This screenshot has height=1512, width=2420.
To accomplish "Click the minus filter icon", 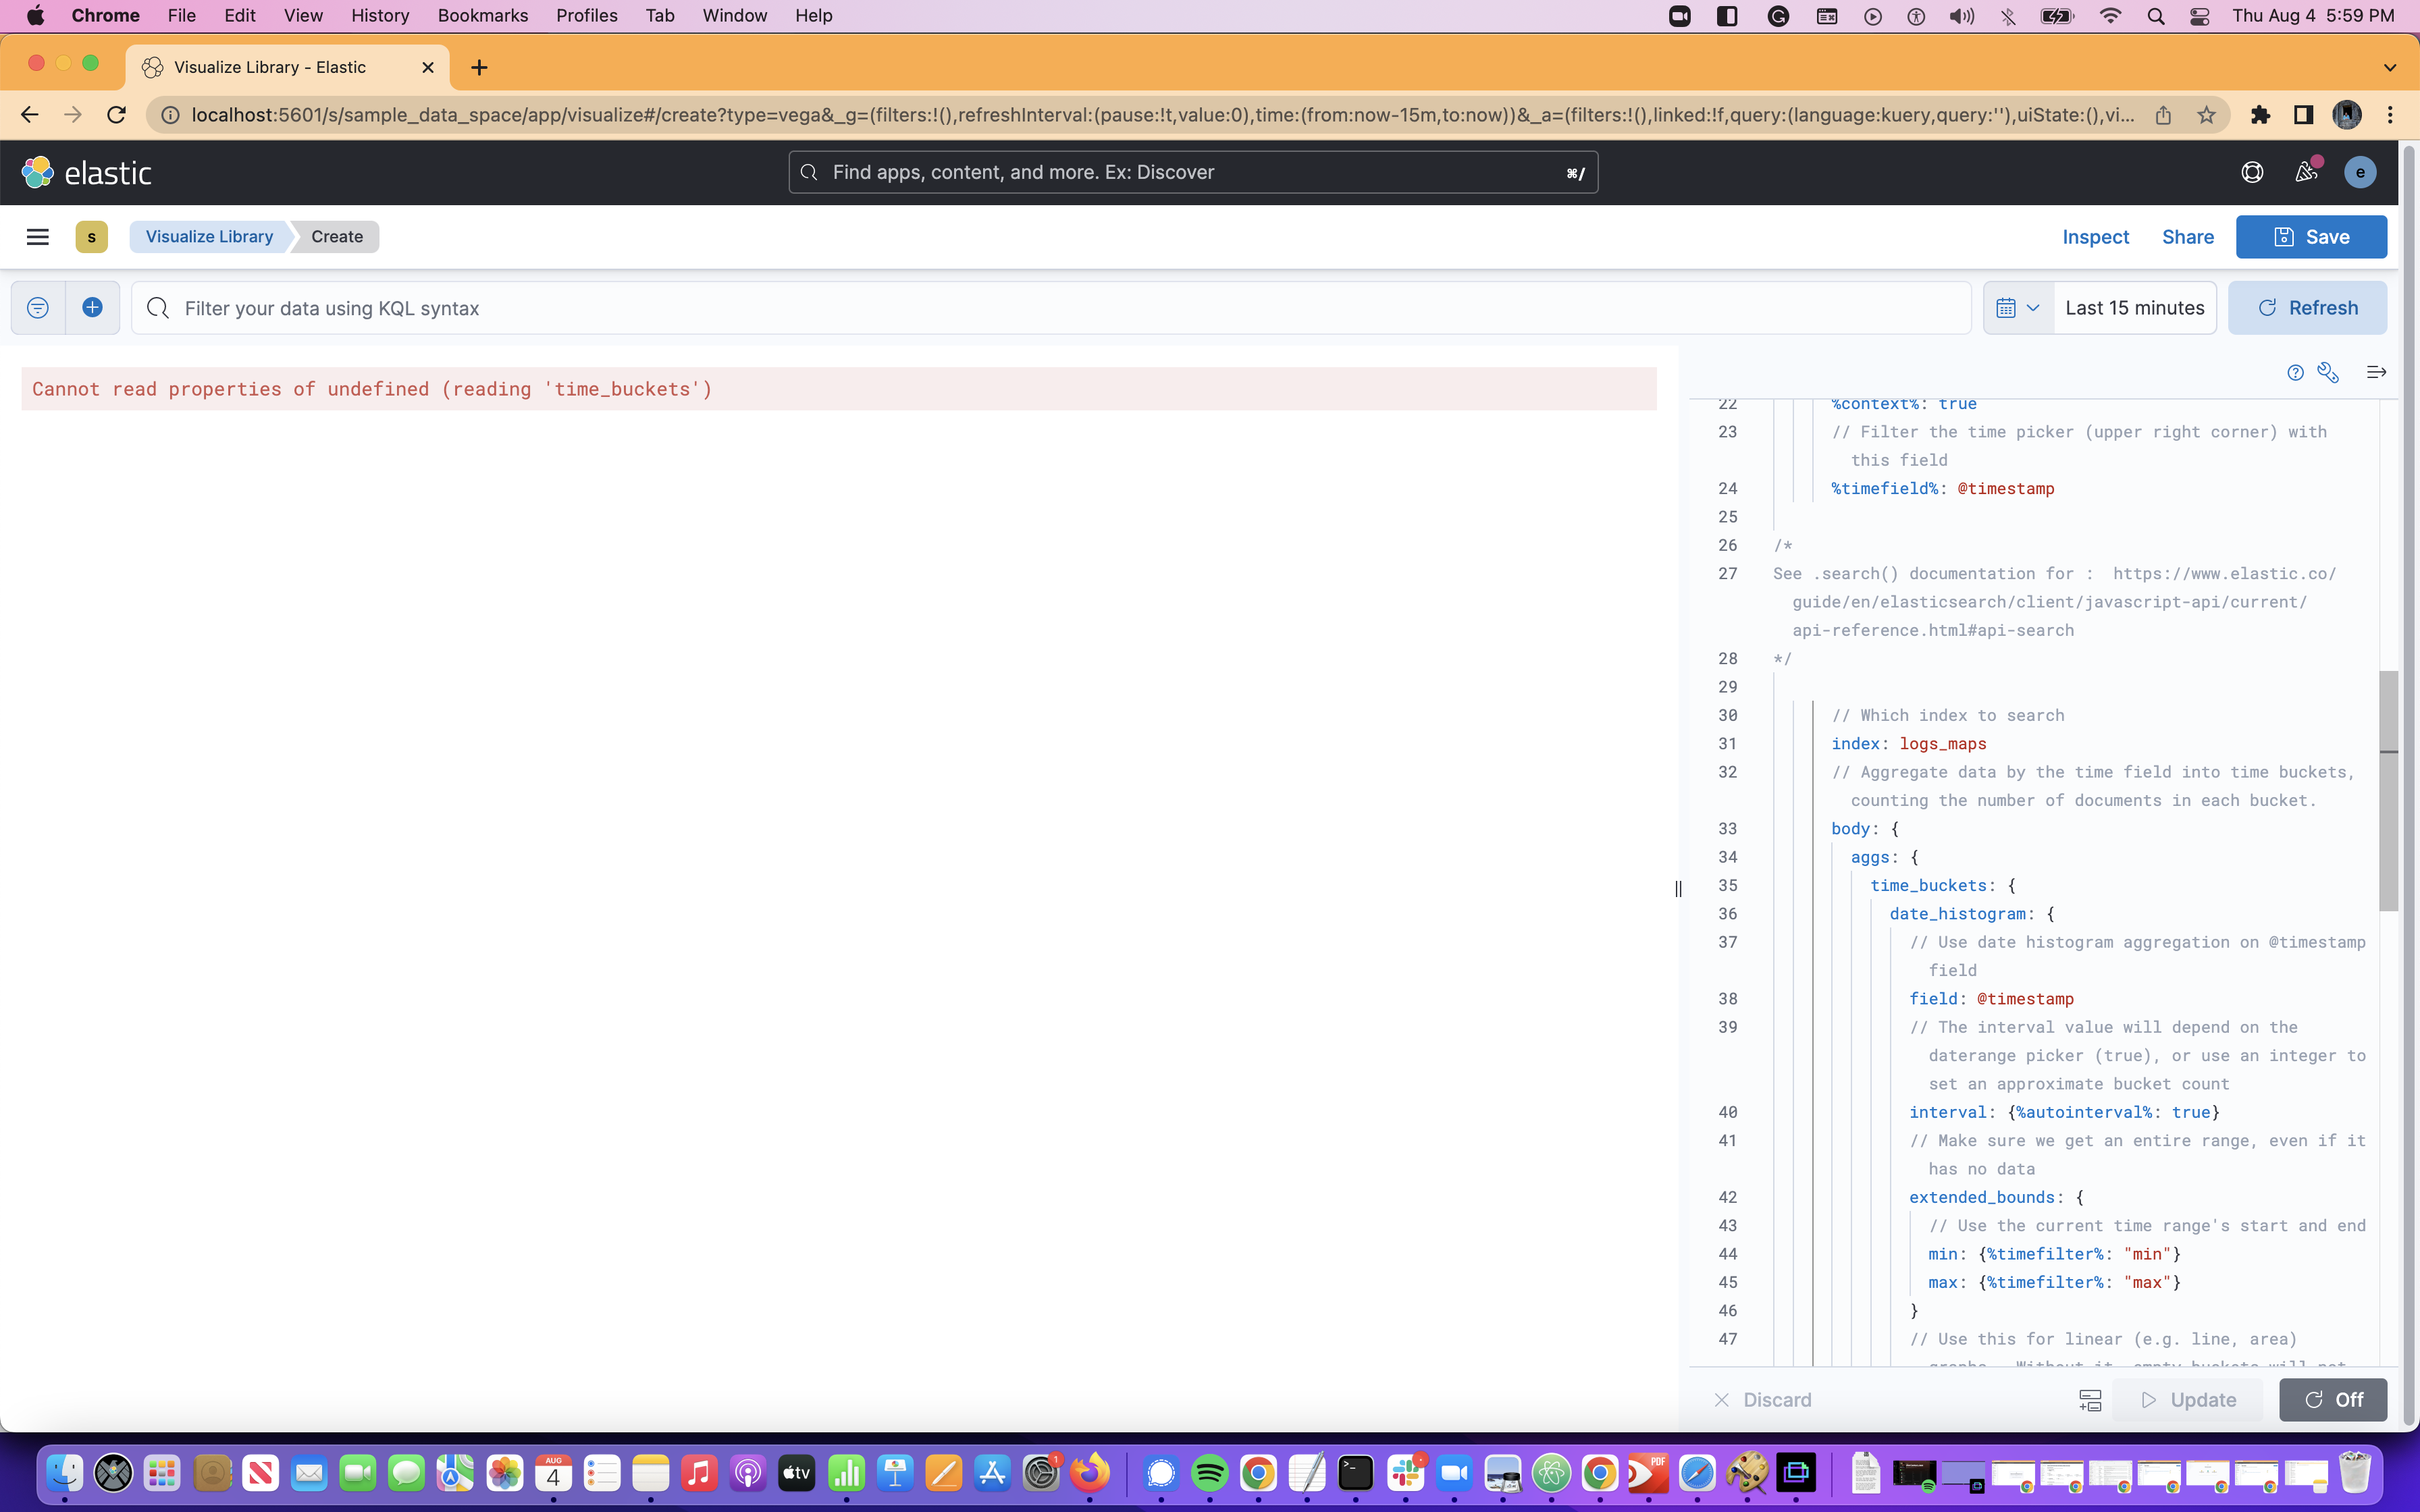I will click(x=37, y=307).
